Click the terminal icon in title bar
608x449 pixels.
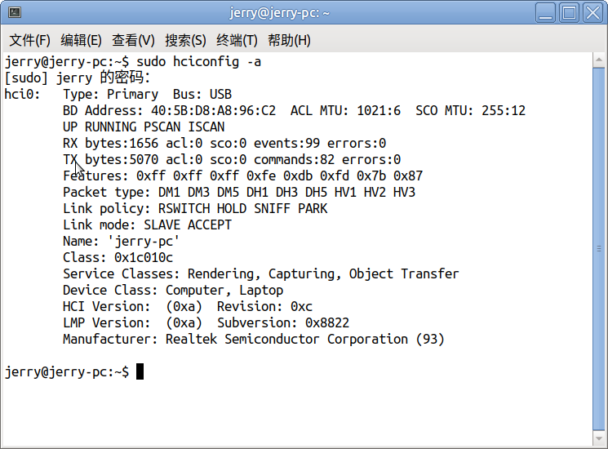(x=15, y=12)
